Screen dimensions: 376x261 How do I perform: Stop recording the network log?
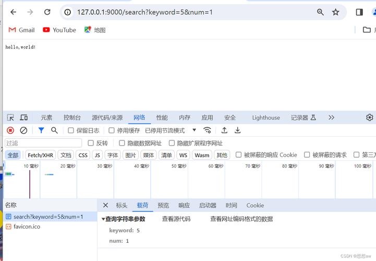pyautogui.click(x=10, y=130)
